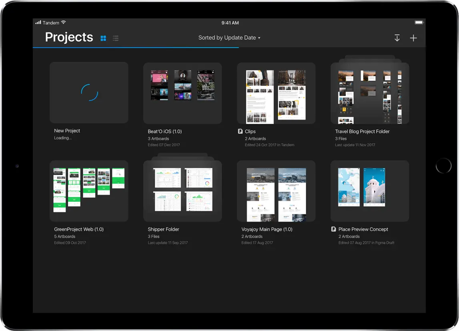Click the loading spinner on New Project
Image resolution: width=459 pixels, height=331 pixels.
(89, 92)
